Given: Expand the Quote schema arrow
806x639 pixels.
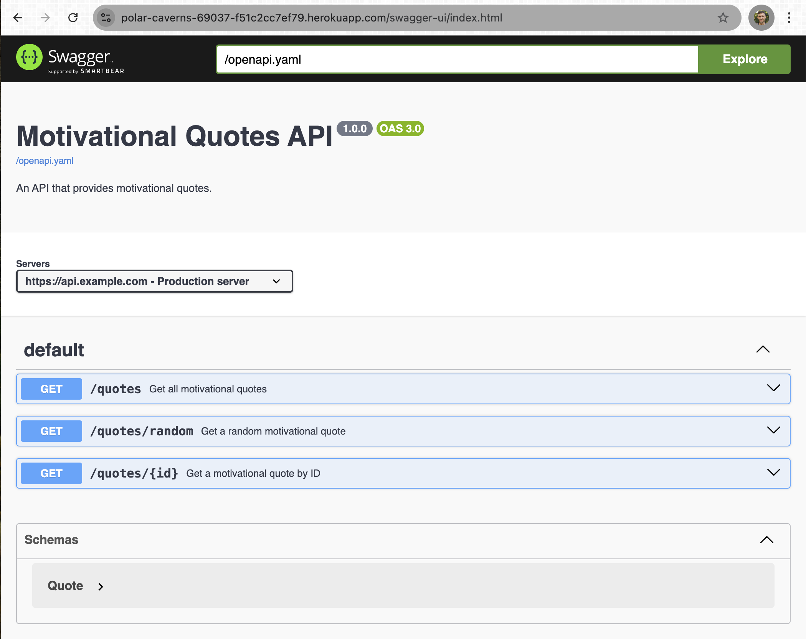Looking at the screenshot, I should click(101, 587).
